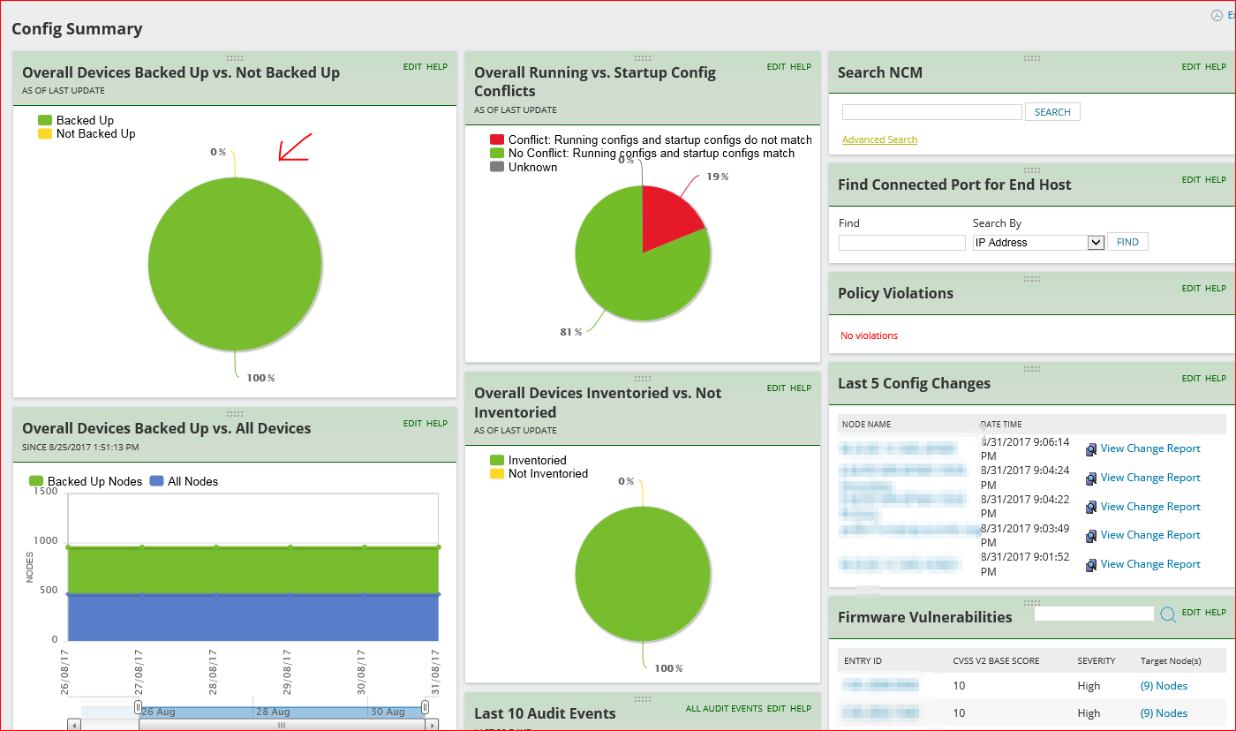Click EDIT on the Search NCM panel
The image size is (1236, 731).
1191,67
